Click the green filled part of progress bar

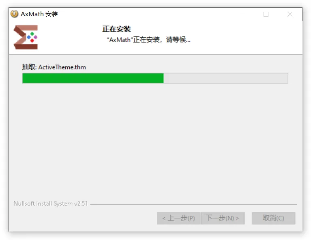(x=93, y=78)
